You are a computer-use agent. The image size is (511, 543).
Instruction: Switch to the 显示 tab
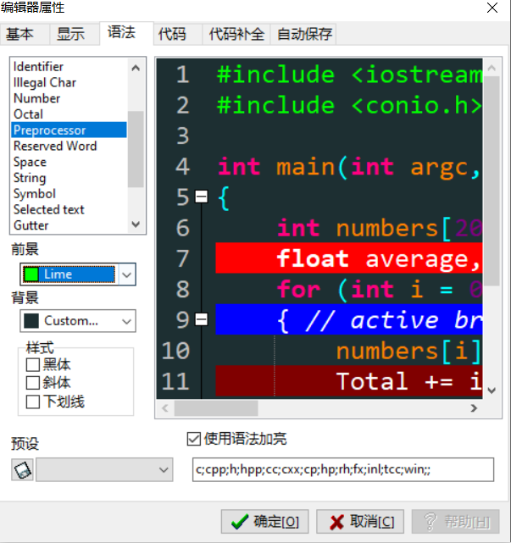75,34
